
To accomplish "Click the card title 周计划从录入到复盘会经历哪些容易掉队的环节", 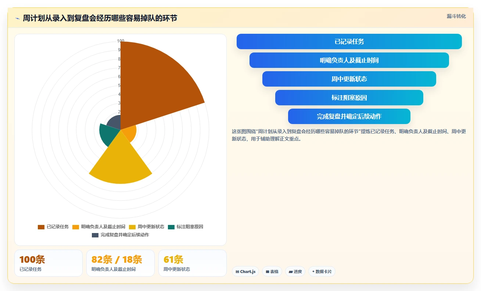I will coord(100,18).
